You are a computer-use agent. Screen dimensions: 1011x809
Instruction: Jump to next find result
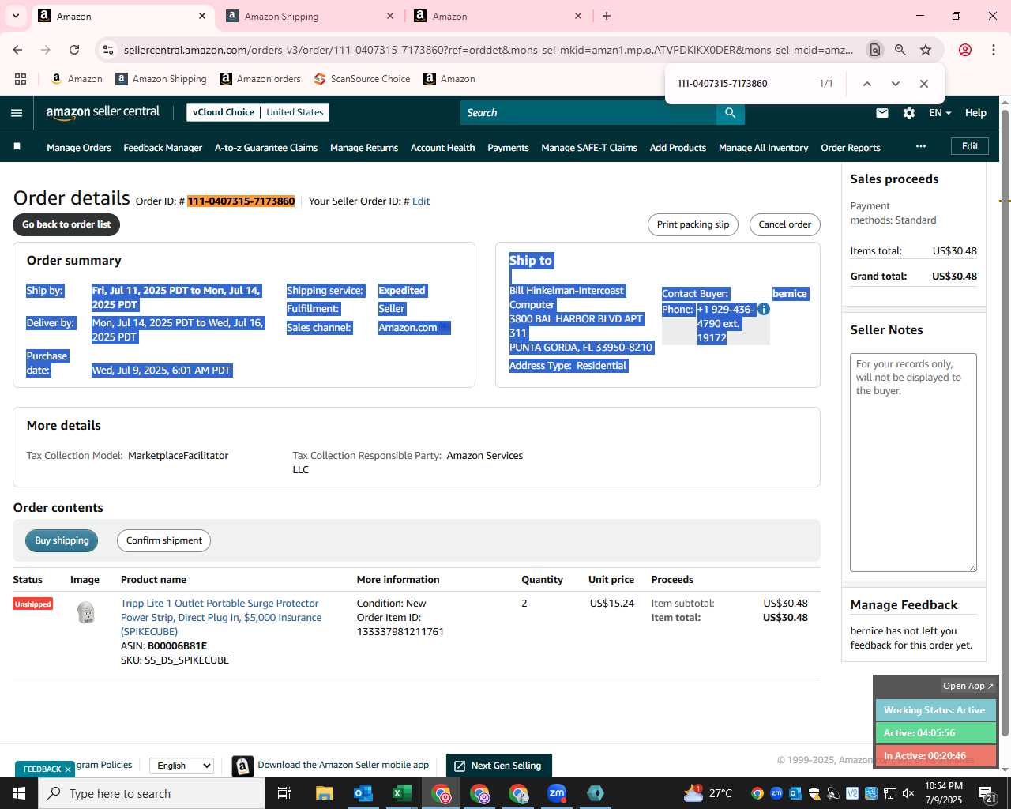coord(895,84)
